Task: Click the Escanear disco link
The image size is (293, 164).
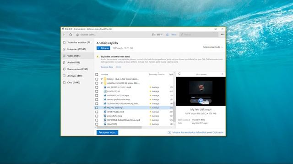Action: (x=107, y=67)
